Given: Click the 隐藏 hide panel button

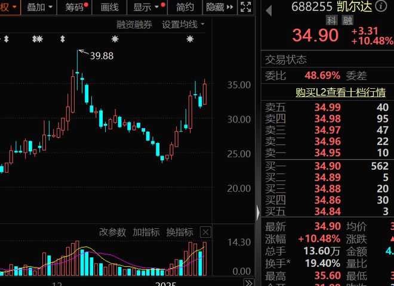Looking at the screenshot, I should coord(220,7).
